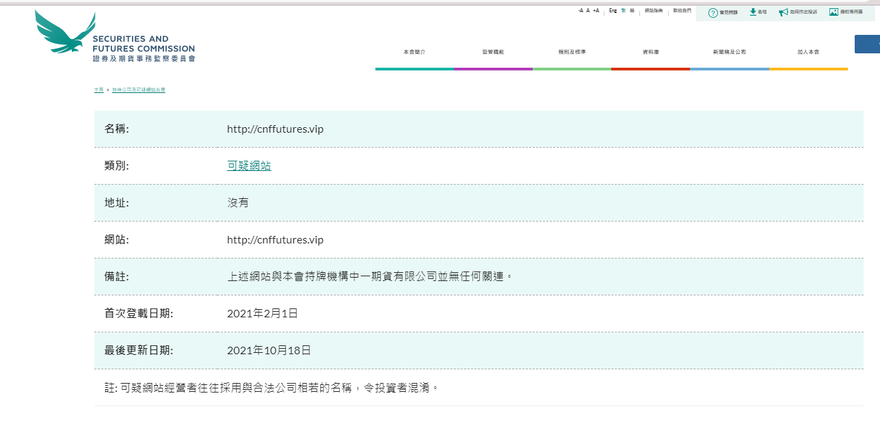Open the 常見問題 question mark icon
The image size is (880, 424).
(712, 13)
